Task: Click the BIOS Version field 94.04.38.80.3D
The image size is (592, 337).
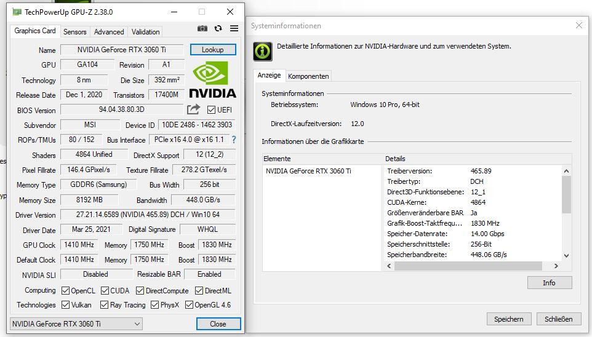Action: click(x=122, y=109)
